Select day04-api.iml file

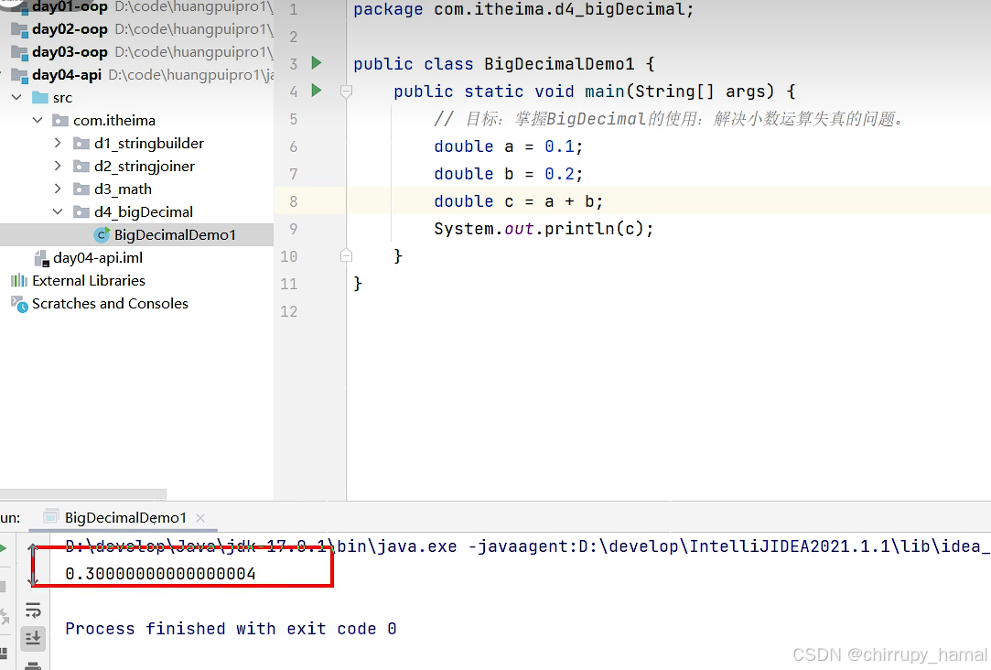pyautogui.click(x=98, y=258)
